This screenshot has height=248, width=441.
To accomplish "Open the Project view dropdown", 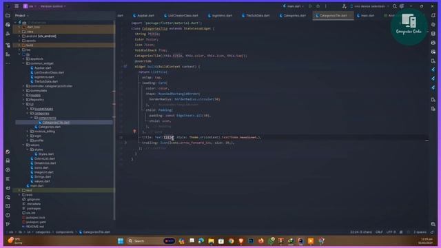I will (x=21, y=15).
